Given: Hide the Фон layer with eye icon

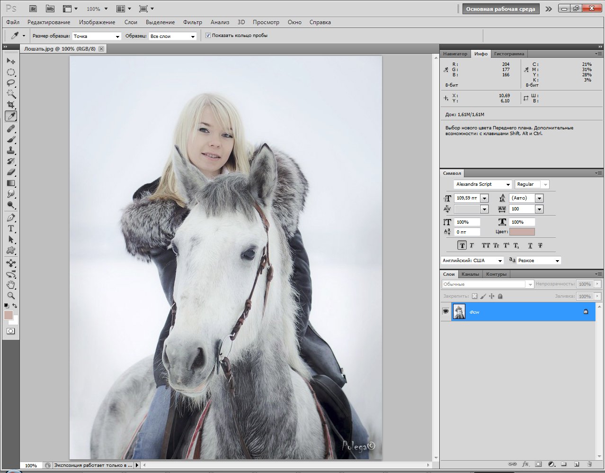Looking at the screenshot, I should (x=445, y=311).
